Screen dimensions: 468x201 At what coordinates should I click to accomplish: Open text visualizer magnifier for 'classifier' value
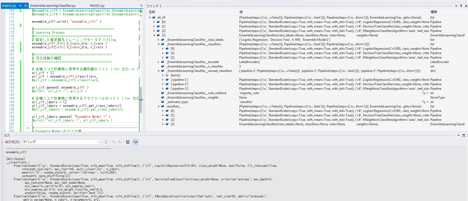(x=424, y=102)
